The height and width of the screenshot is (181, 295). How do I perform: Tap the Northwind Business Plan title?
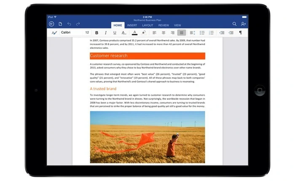pyautogui.click(x=147, y=20)
